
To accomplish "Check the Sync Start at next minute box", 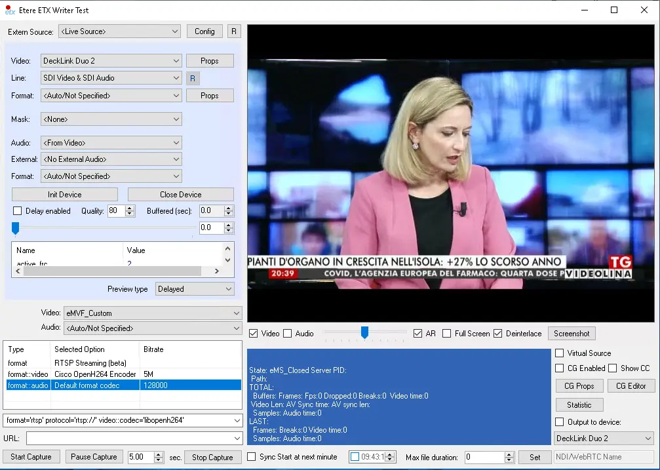I will tap(252, 457).
